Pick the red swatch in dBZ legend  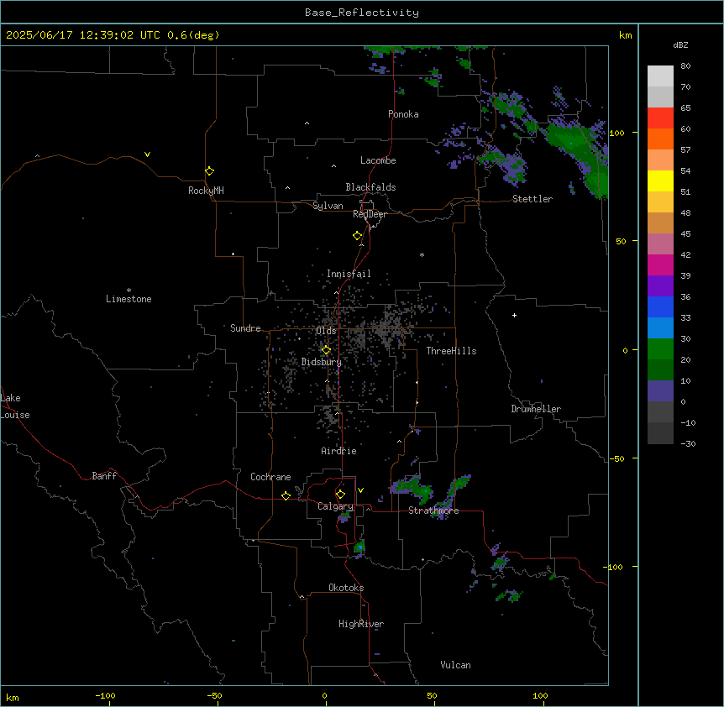click(660, 118)
